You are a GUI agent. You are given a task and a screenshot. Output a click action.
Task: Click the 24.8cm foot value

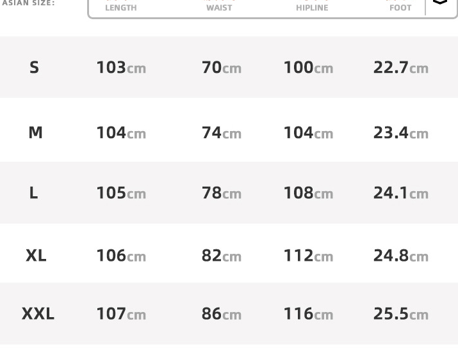pos(400,255)
